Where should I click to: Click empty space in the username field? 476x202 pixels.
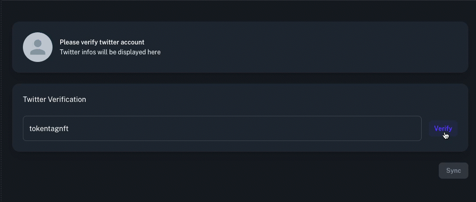pos(243,128)
